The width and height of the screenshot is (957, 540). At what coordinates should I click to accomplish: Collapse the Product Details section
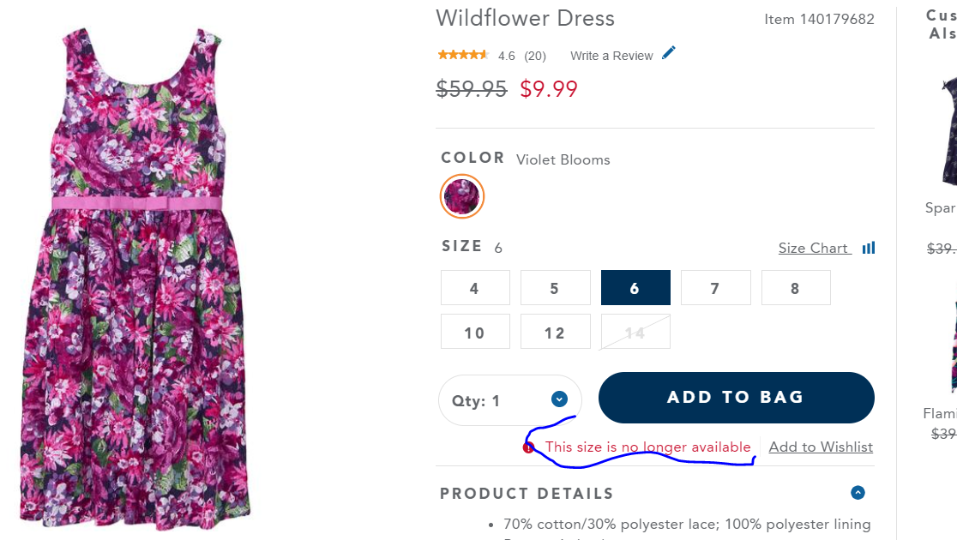click(x=858, y=493)
